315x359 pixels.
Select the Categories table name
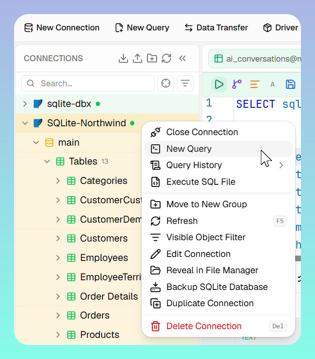pyautogui.click(x=103, y=181)
